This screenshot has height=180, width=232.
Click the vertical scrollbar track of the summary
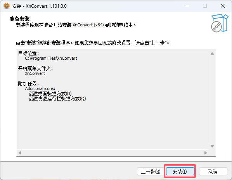tap(212, 100)
